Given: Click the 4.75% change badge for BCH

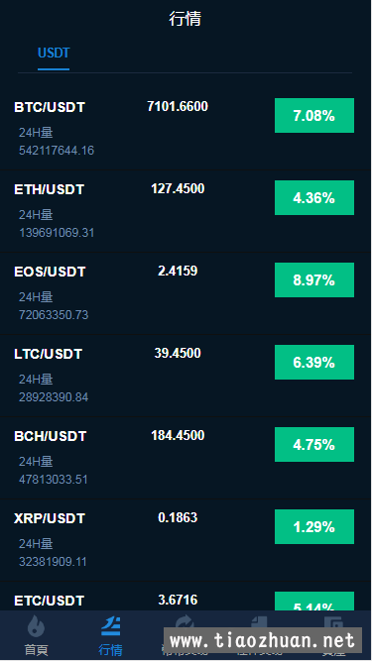Looking at the screenshot, I should point(314,444).
